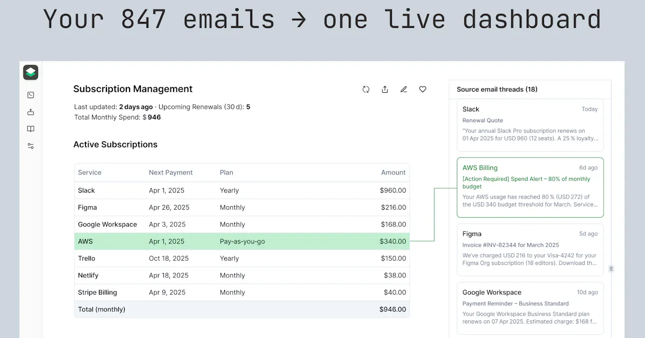The image size is (645, 338).
Task: Select the Service column header
Action: click(90, 173)
